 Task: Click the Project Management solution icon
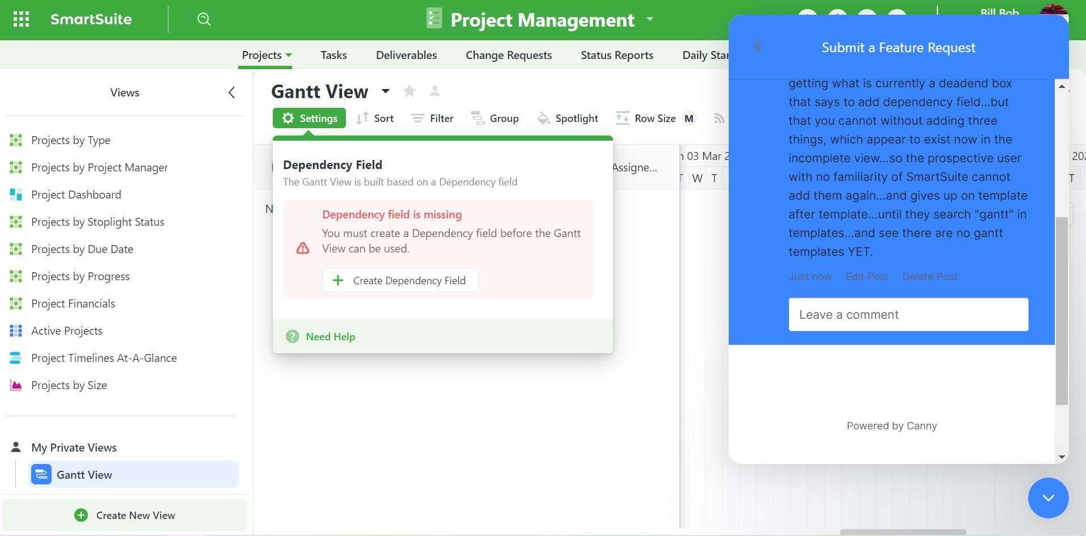coord(434,19)
